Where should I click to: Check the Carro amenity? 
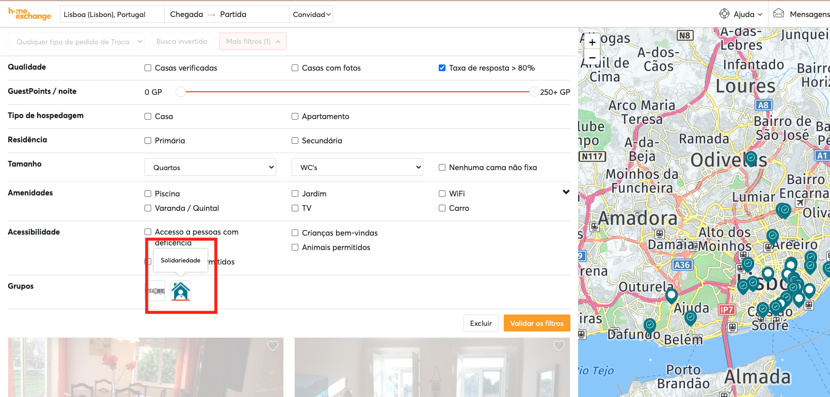point(442,208)
